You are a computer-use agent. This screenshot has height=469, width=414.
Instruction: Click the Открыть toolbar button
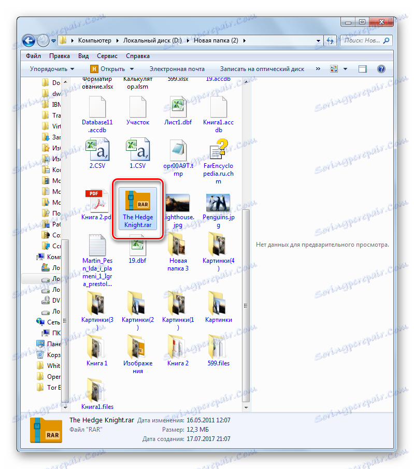tap(108, 69)
